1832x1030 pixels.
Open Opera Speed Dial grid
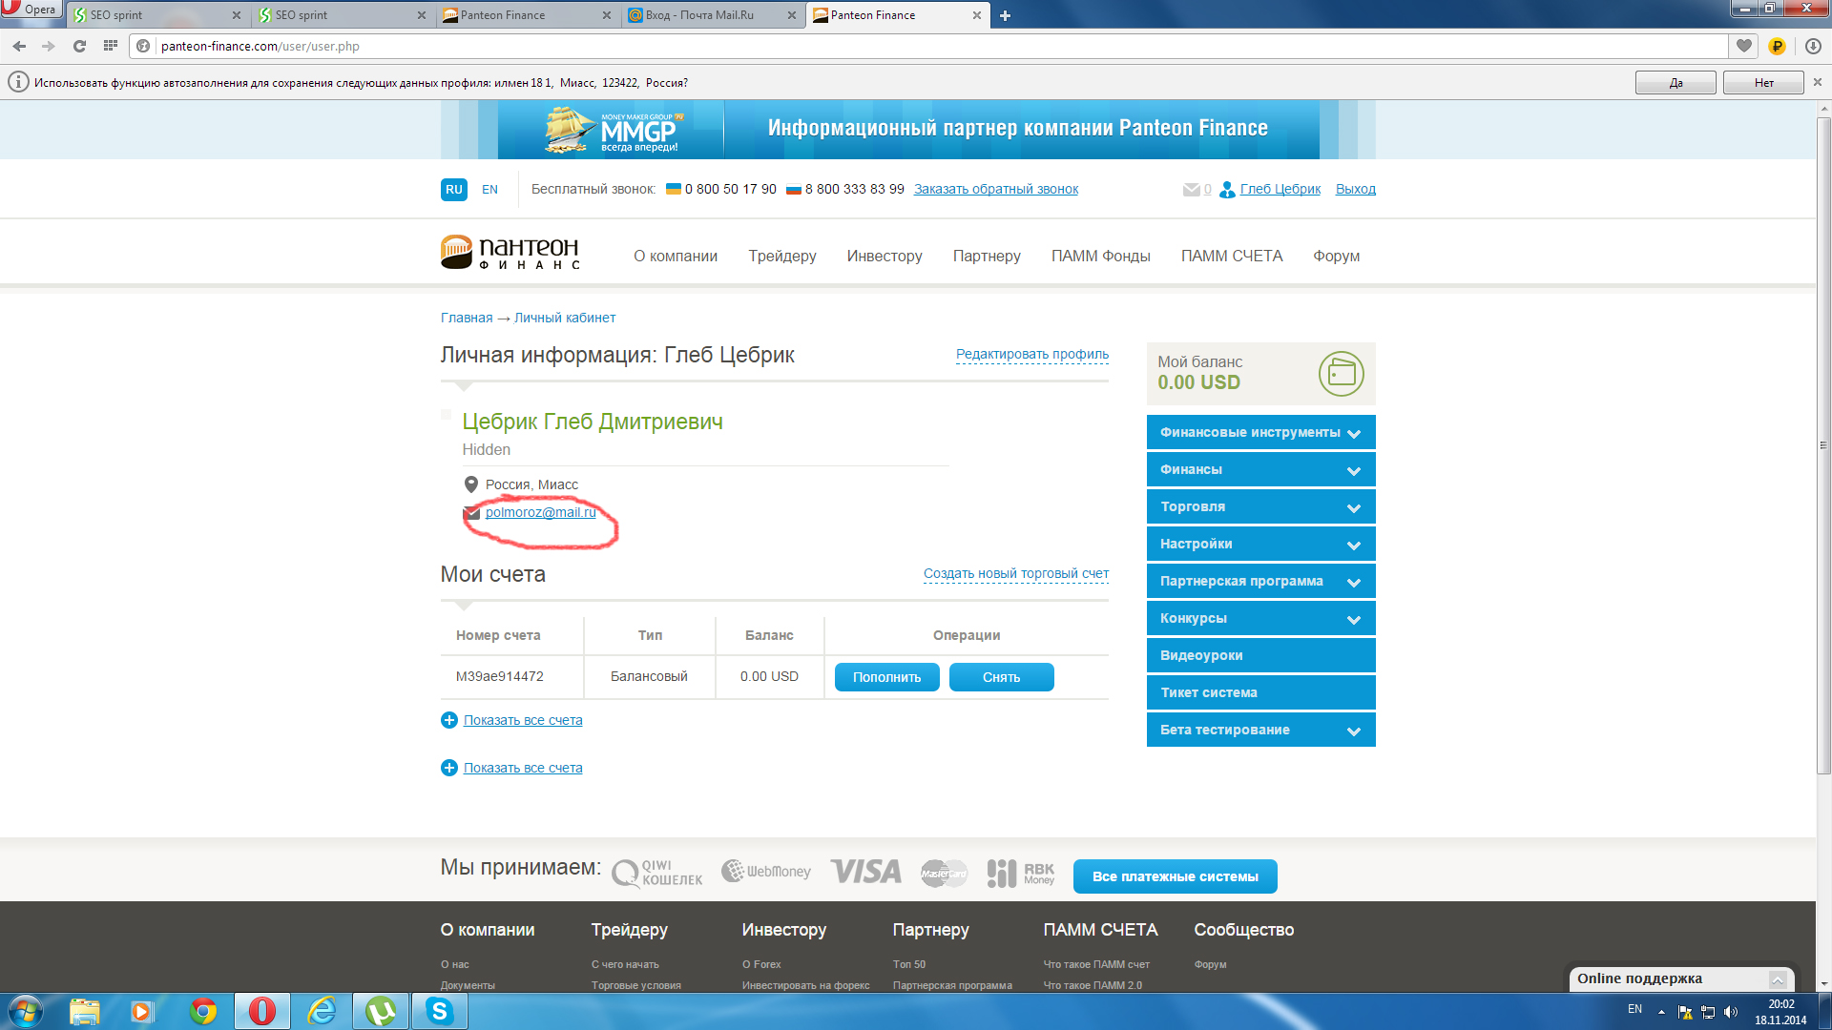click(110, 46)
